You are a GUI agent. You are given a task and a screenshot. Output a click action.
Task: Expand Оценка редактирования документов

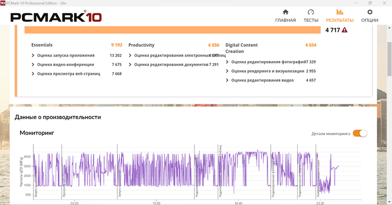click(130, 65)
